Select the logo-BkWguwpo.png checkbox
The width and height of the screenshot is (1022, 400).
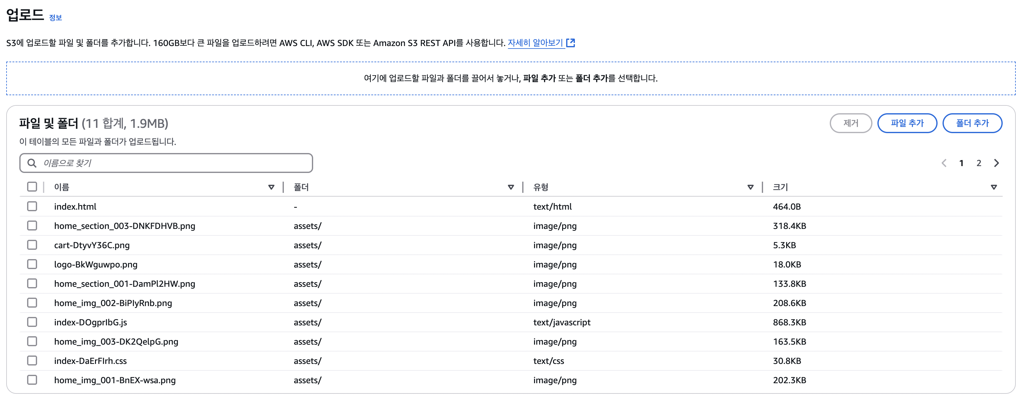click(32, 264)
